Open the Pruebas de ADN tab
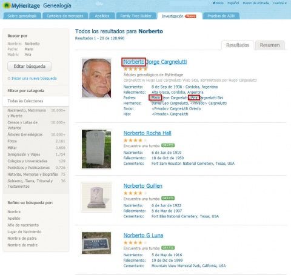This screenshot has height=275, width=291. 221,16
